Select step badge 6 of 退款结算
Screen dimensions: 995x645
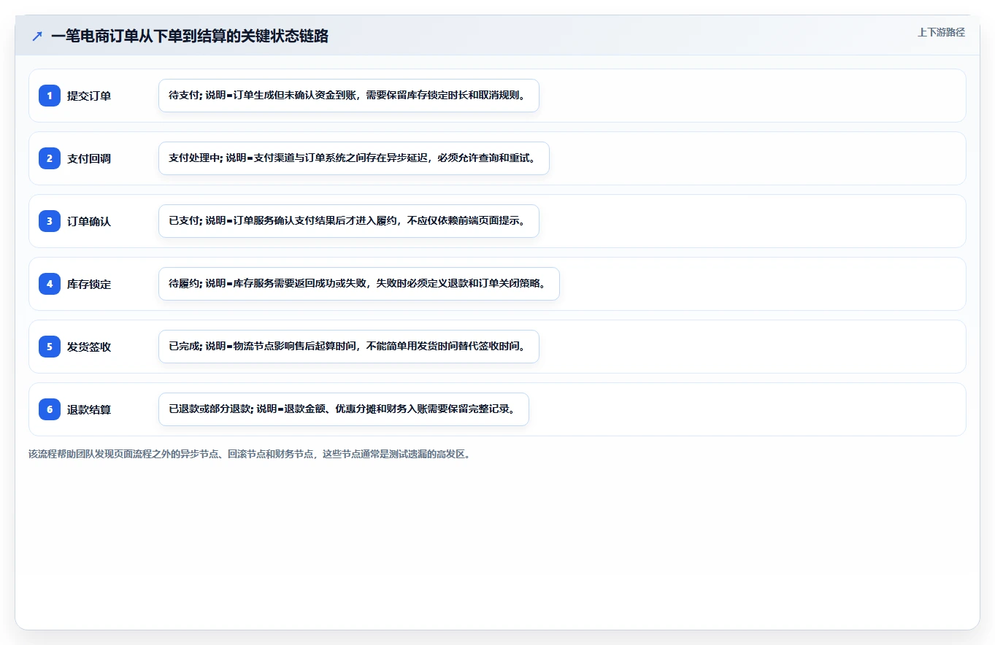point(50,409)
